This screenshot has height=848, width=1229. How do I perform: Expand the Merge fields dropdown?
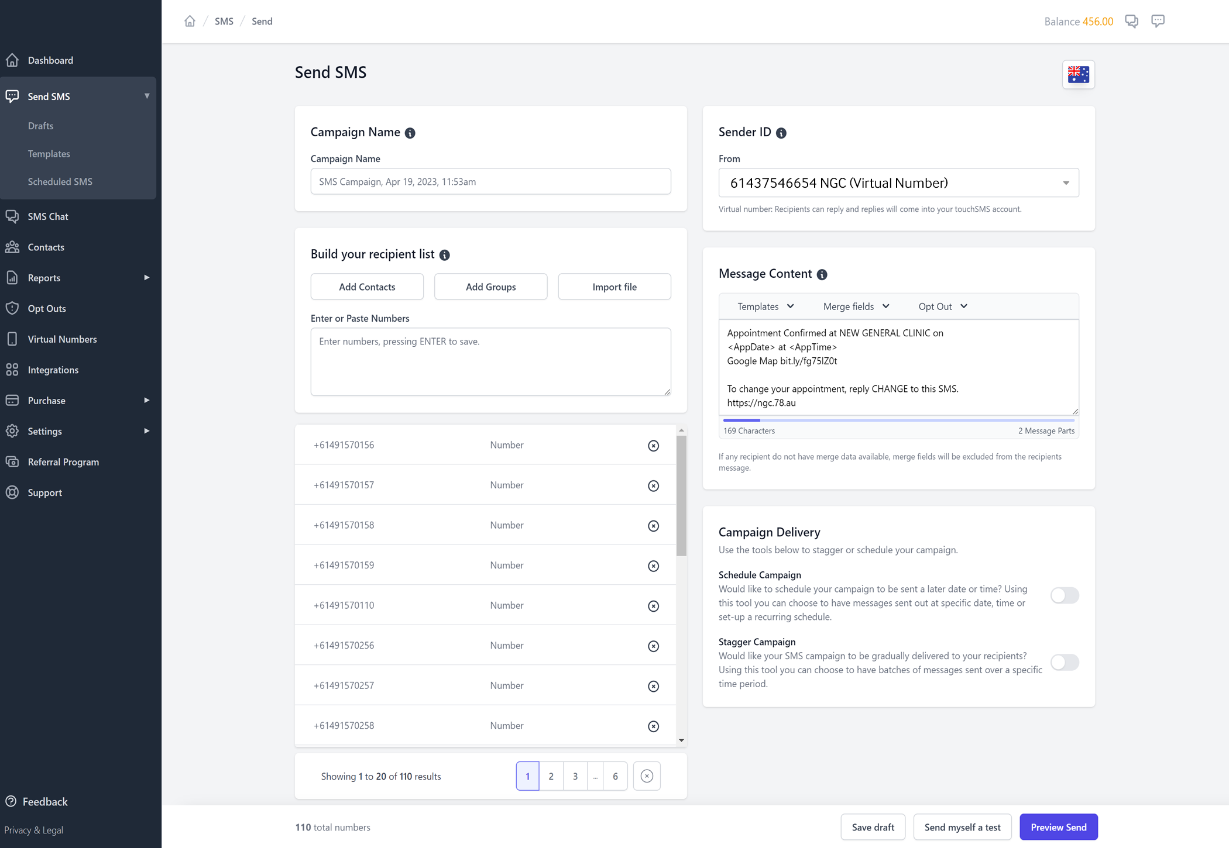click(856, 306)
